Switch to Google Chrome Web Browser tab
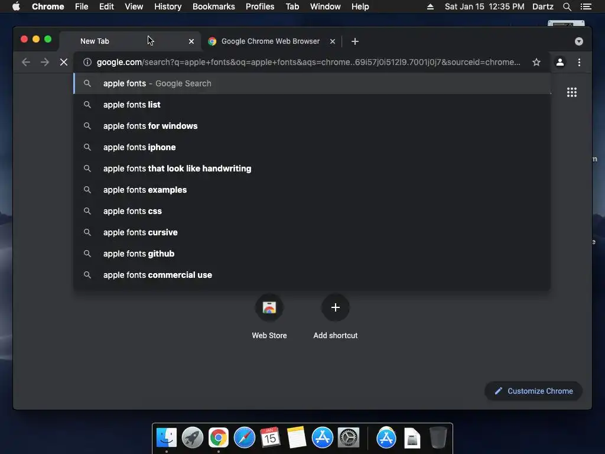The height and width of the screenshot is (454, 605). click(x=271, y=41)
